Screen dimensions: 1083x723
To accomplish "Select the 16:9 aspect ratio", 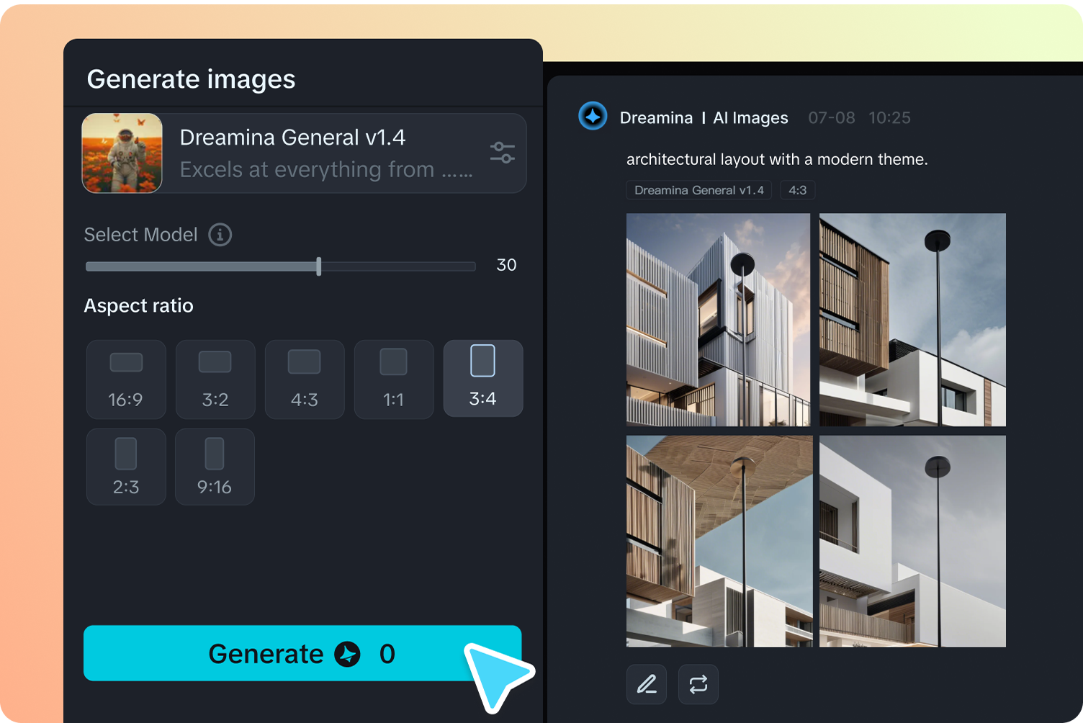I will [x=126, y=380].
